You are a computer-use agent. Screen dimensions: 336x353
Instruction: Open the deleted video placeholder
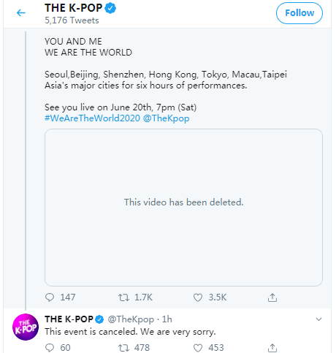tap(183, 208)
